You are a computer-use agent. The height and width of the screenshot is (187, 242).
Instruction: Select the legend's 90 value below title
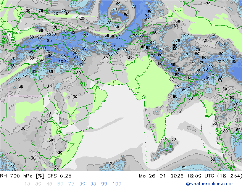pos(82,184)
